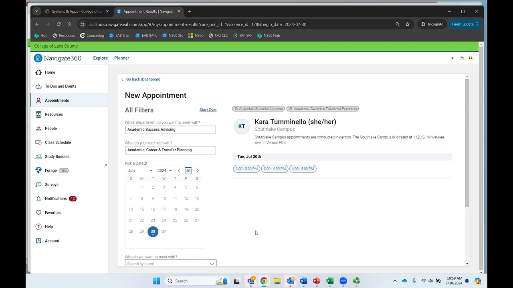Image resolution: width=513 pixels, height=288 pixels.
Task: Go to next month with right arrow
Action: 197,171
